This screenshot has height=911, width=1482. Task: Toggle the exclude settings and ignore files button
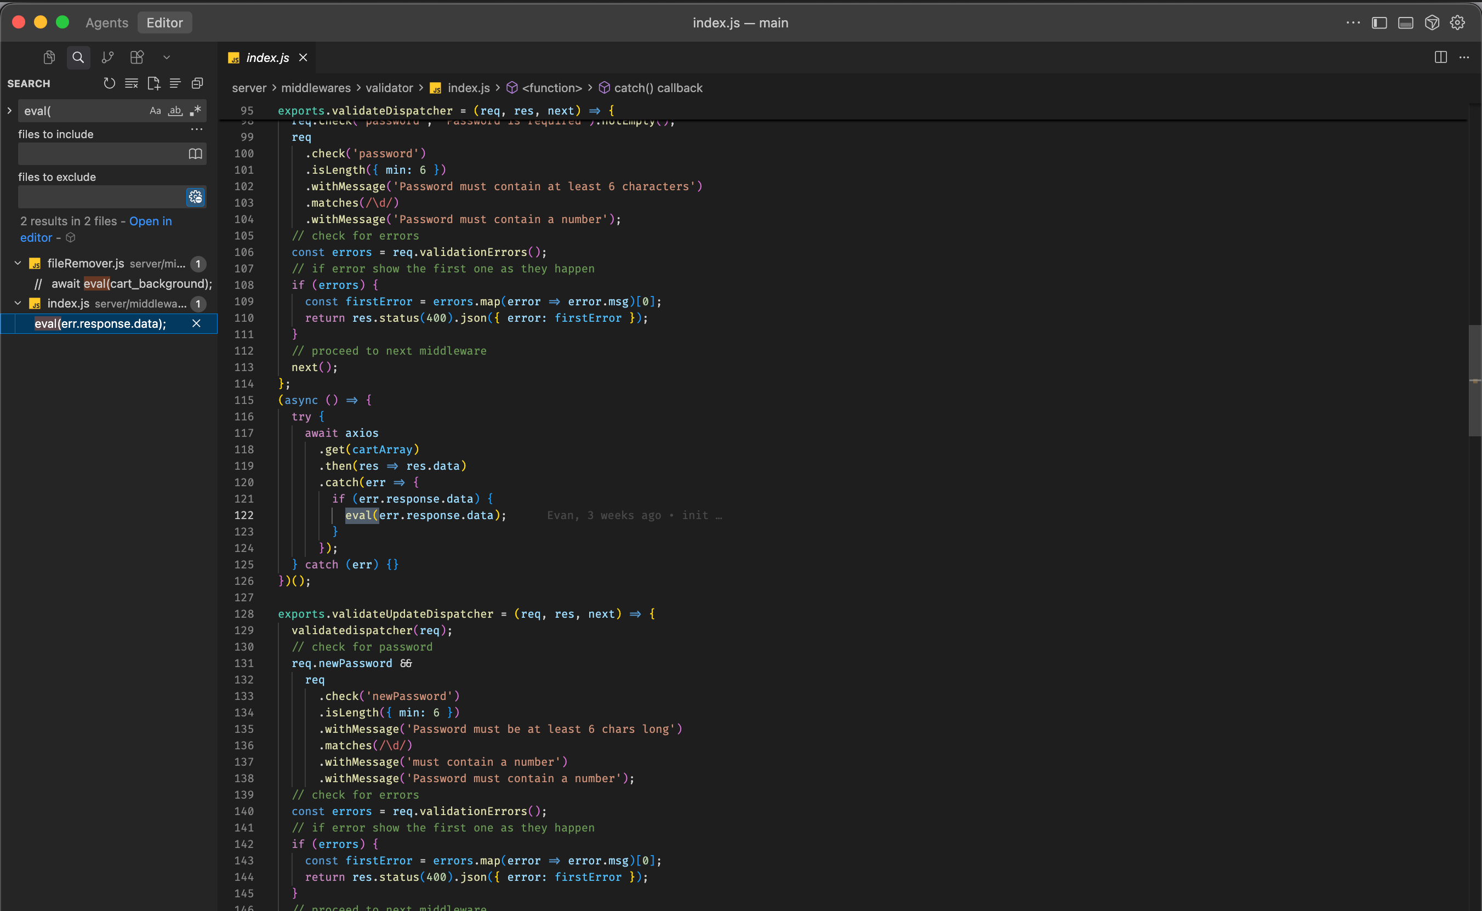pyautogui.click(x=195, y=197)
